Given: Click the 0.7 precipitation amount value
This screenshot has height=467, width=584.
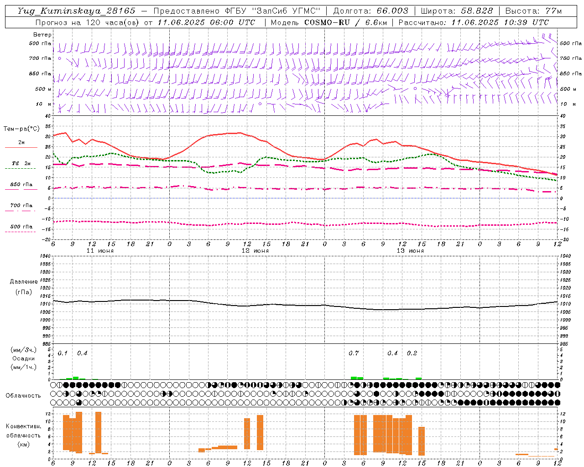Looking at the screenshot, I should (354, 353).
